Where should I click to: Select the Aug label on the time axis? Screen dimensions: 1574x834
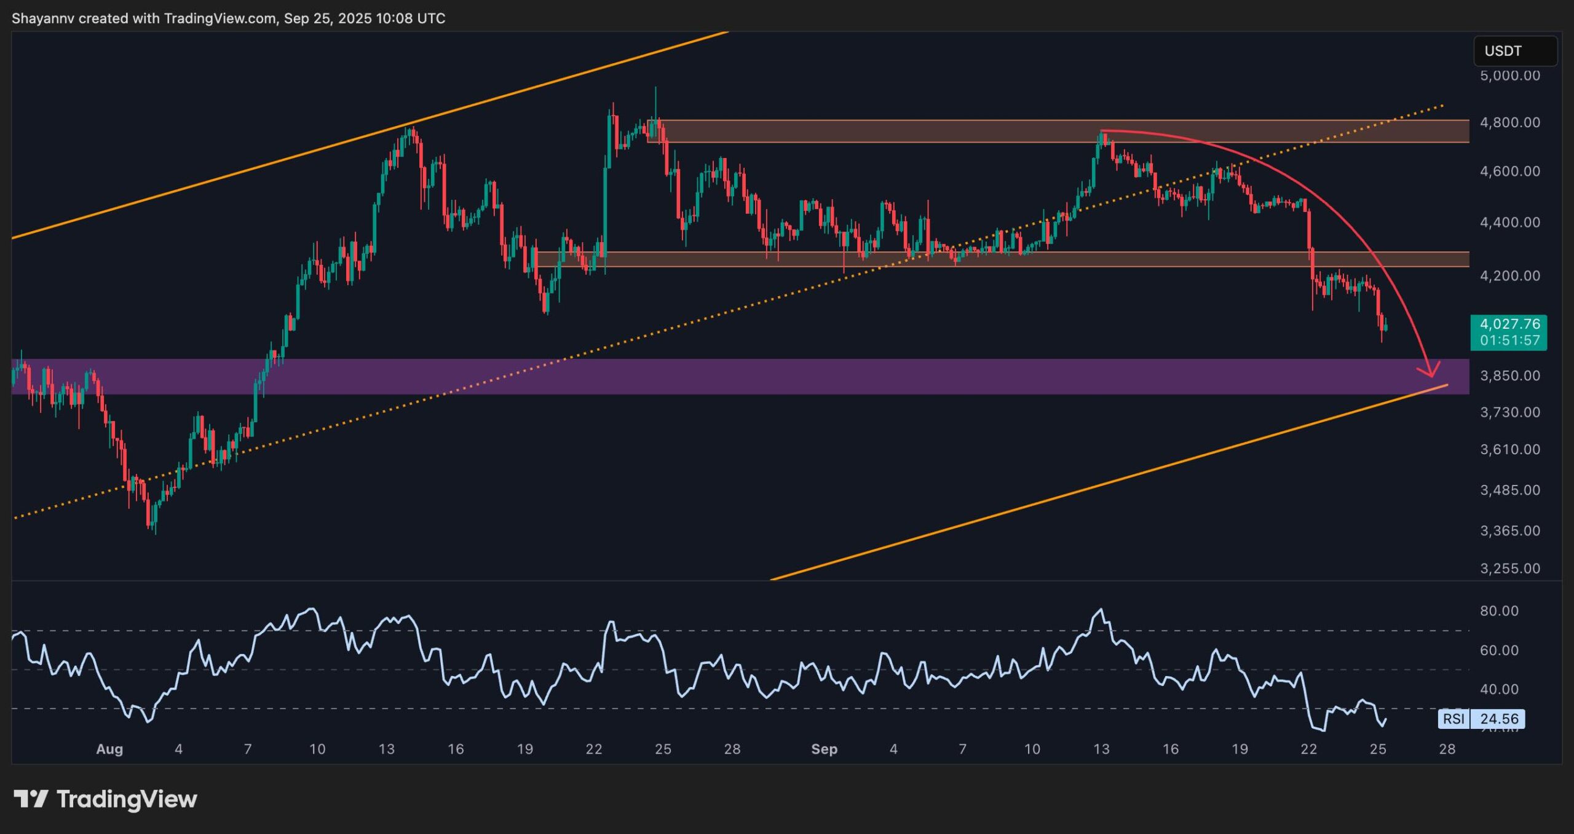coord(109,750)
